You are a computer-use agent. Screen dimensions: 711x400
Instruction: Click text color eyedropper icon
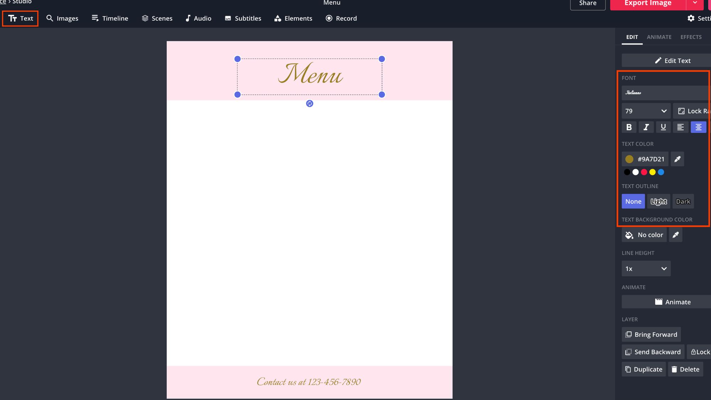(677, 159)
